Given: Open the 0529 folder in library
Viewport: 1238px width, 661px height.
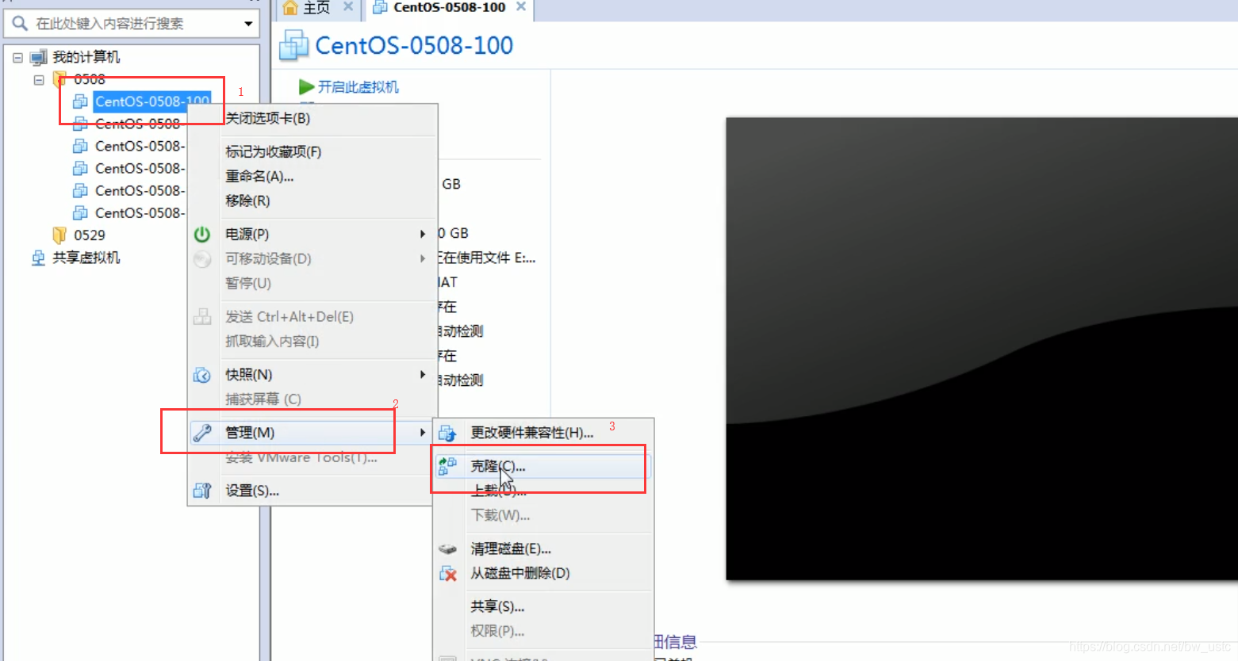Looking at the screenshot, I should click(x=89, y=235).
